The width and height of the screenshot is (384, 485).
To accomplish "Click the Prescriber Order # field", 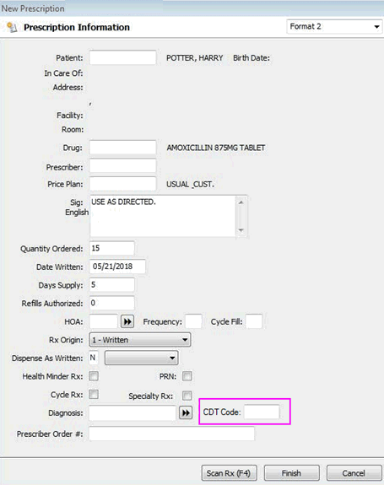I will 171,434.
